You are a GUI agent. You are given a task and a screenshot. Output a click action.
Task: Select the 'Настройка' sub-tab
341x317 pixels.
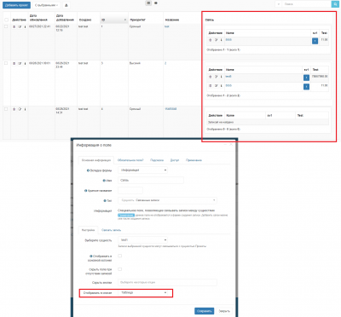pyautogui.click(x=88, y=230)
